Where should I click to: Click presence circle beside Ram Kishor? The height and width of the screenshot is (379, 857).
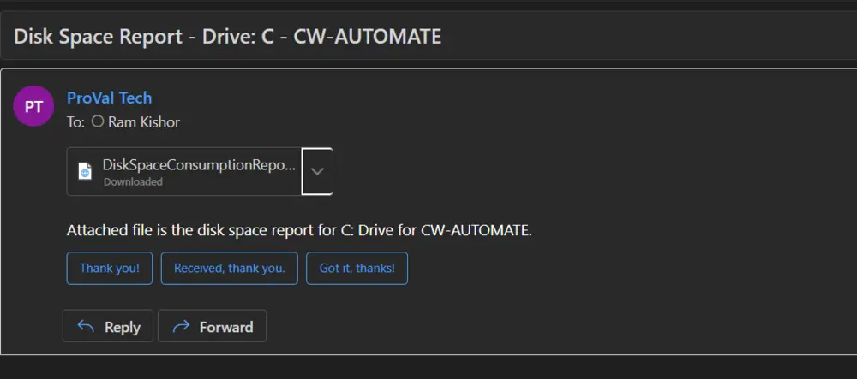tap(98, 121)
